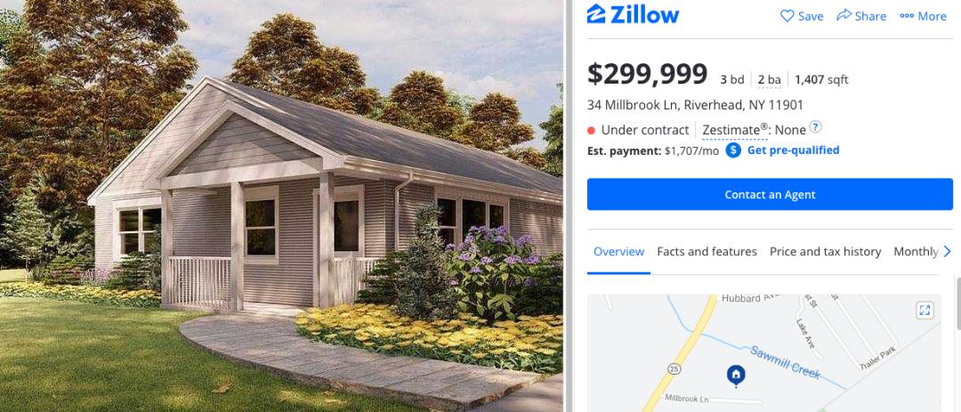
Task: Click the Get pre-qualified link
Action: [x=793, y=150]
